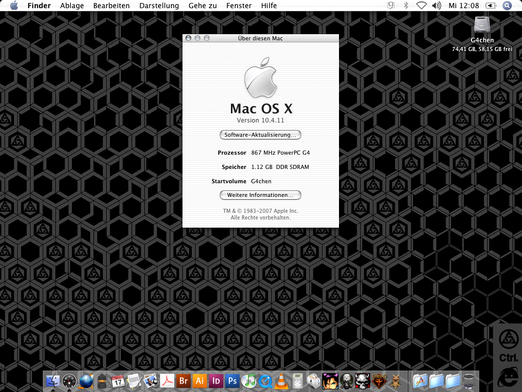Open the Ablage menu
The image size is (522, 392).
72,6
